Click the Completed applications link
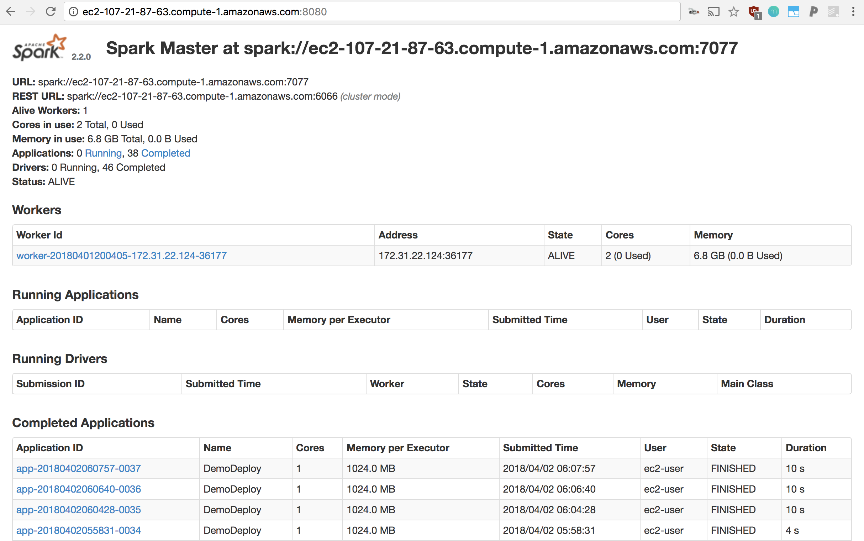864x541 pixels. [x=165, y=153]
